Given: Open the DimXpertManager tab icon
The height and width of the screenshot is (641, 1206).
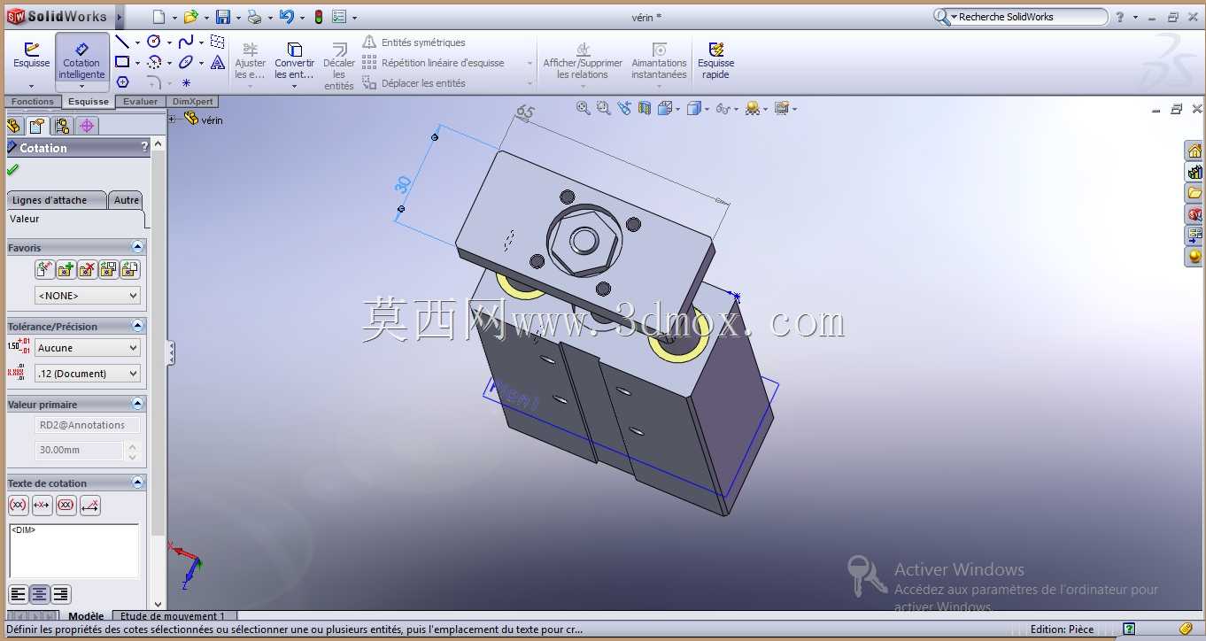Looking at the screenshot, I should click(87, 126).
